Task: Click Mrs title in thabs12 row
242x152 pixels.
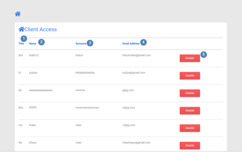Action: click(21, 55)
